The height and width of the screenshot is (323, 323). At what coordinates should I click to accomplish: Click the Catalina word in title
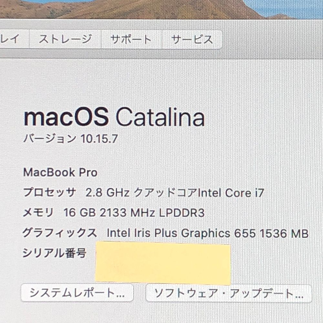[x=160, y=117]
